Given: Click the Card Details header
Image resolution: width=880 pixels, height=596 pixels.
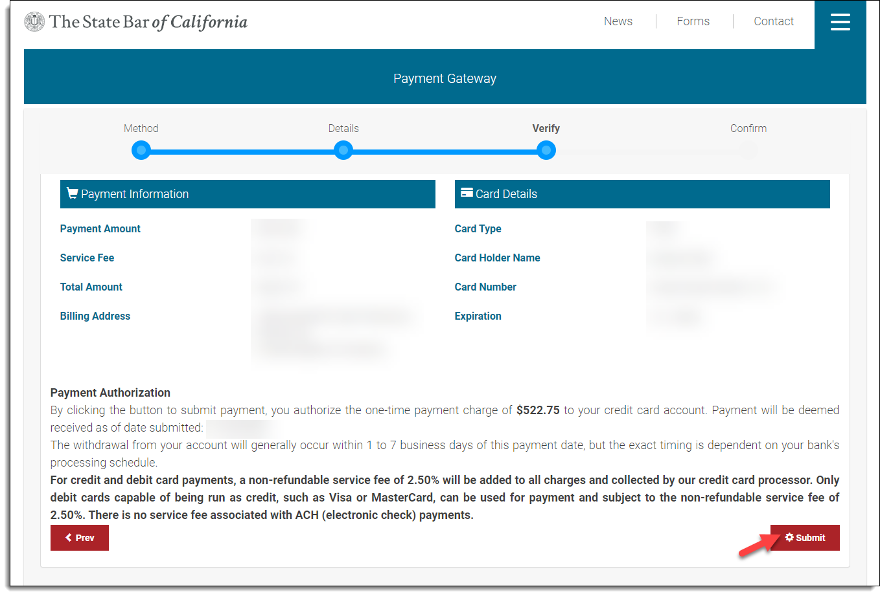Looking at the screenshot, I should coord(506,194).
